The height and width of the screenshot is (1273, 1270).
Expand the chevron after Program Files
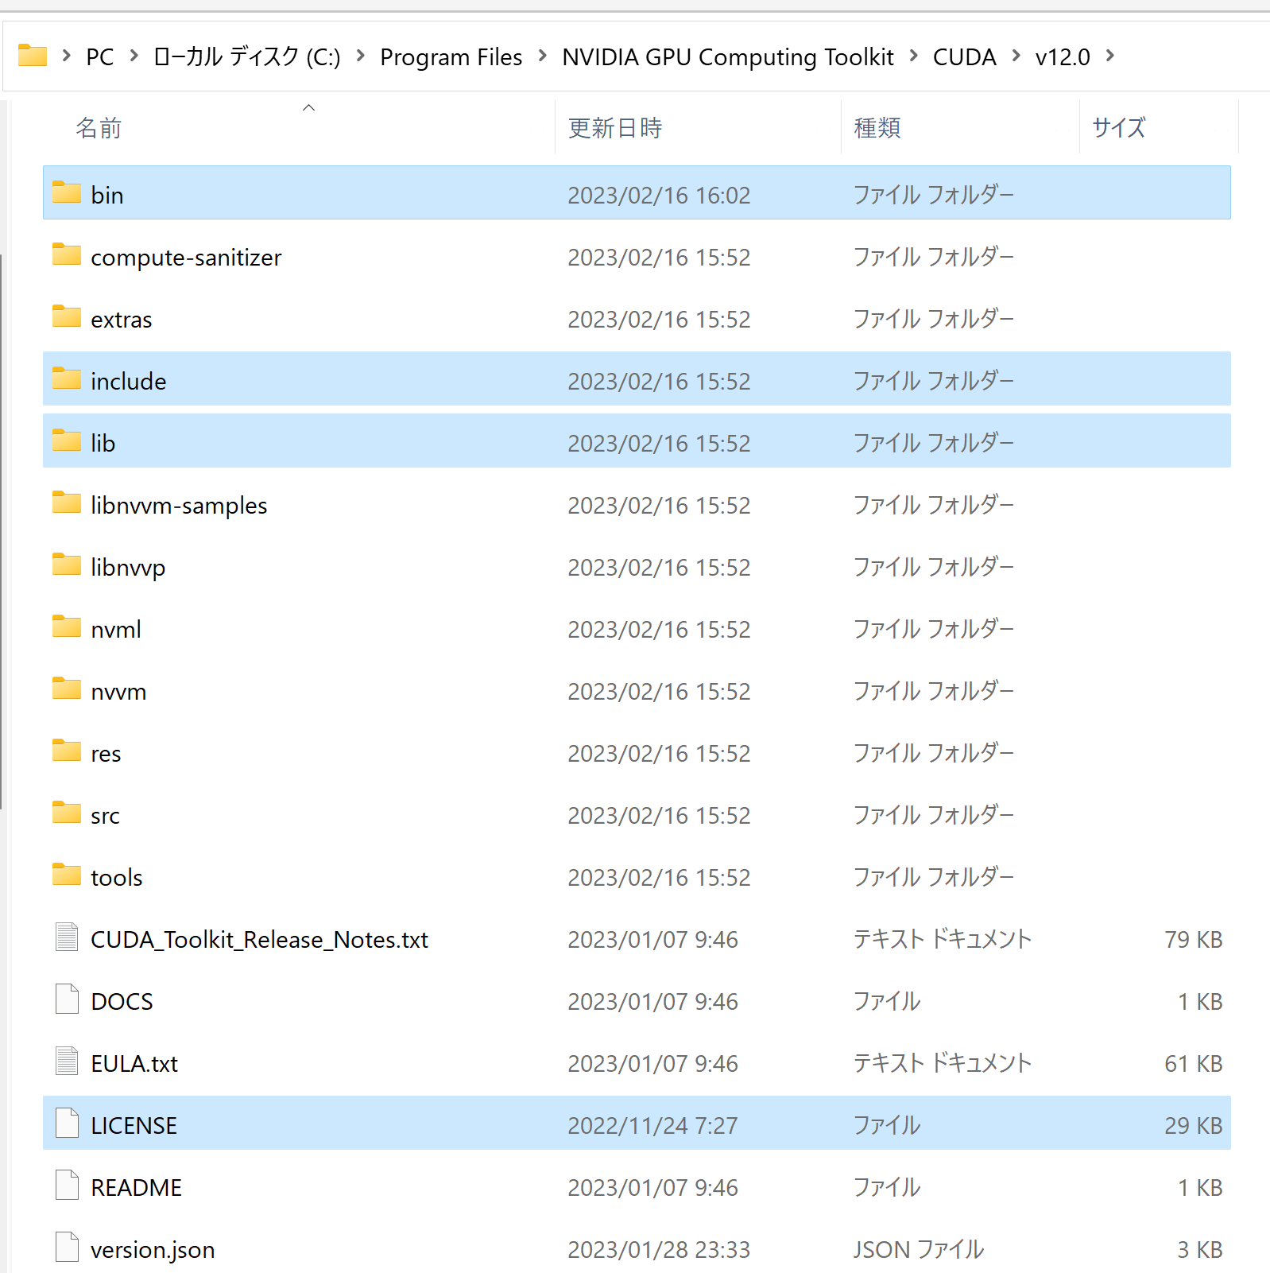543,56
